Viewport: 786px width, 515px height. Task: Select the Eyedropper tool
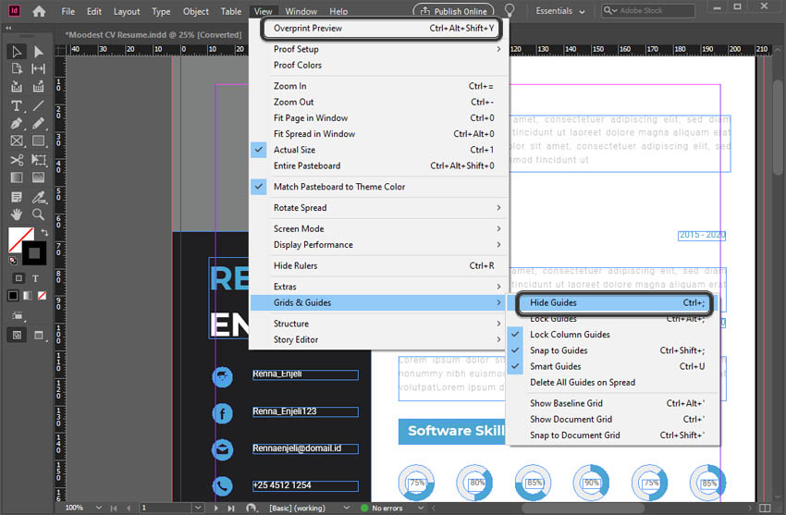[39, 197]
